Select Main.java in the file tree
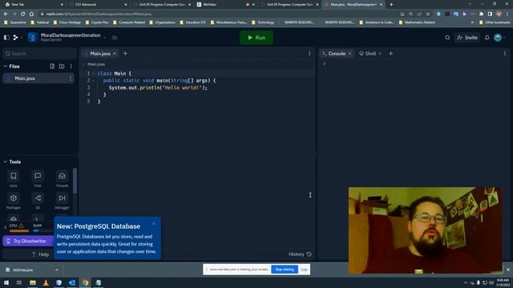The width and height of the screenshot is (513, 288). 38,78
